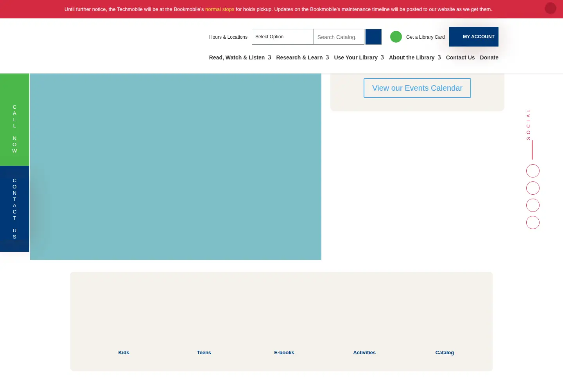Screen dimensions: 563x391
Task: Expand Read, Watch & Listen menu
Action: tap(240, 57)
